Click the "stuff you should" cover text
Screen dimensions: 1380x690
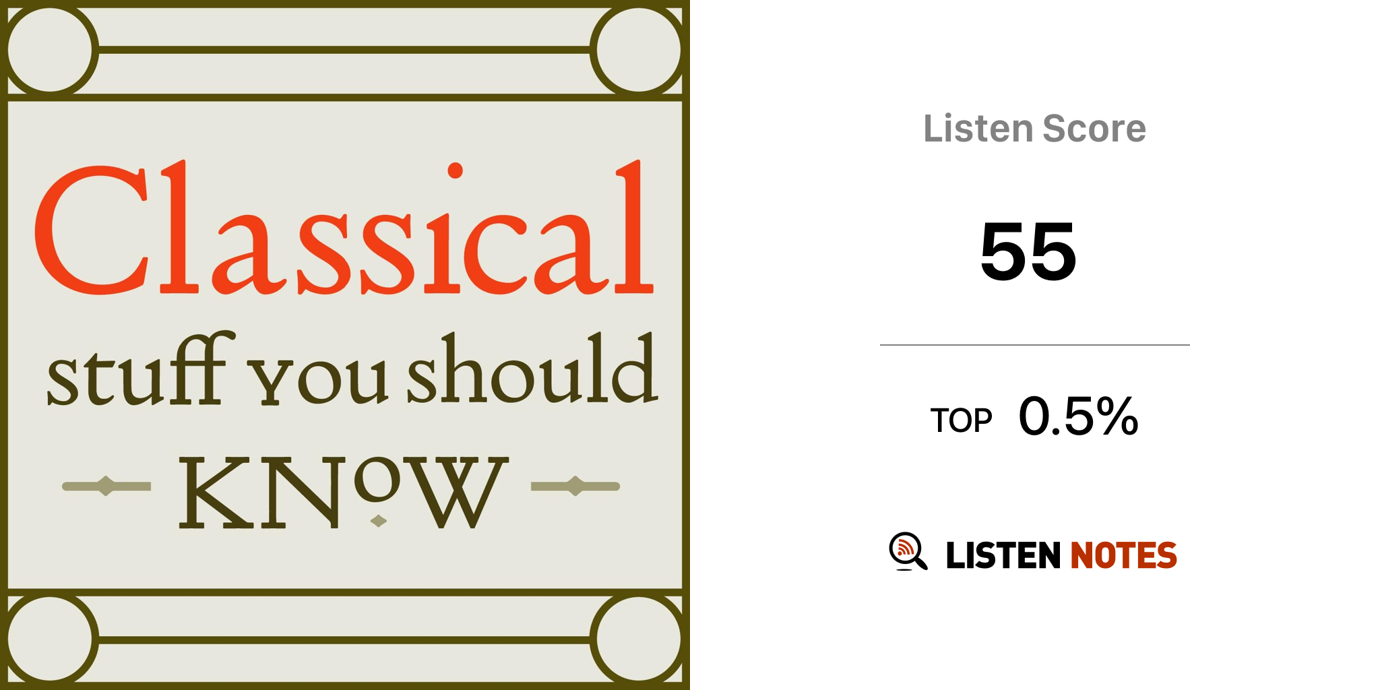352,371
